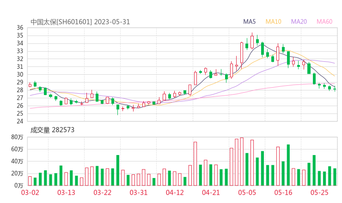
Task: Click the MA60 legend label
Action: coord(324,22)
